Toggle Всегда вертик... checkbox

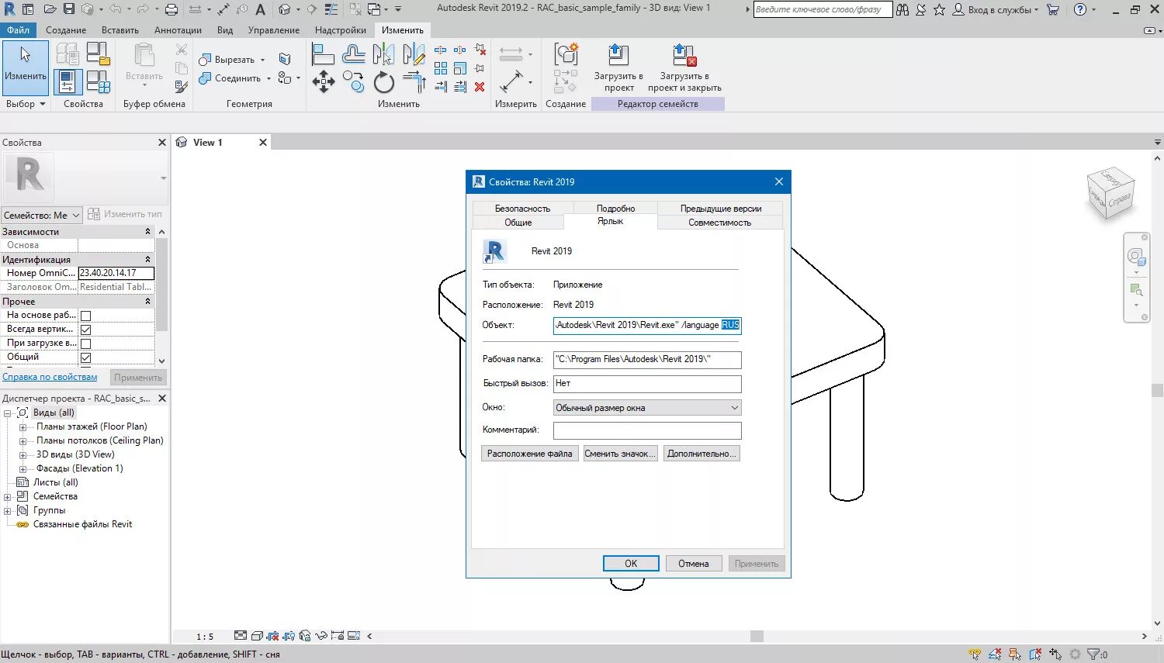pyautogui.click(x=86, y=330)
